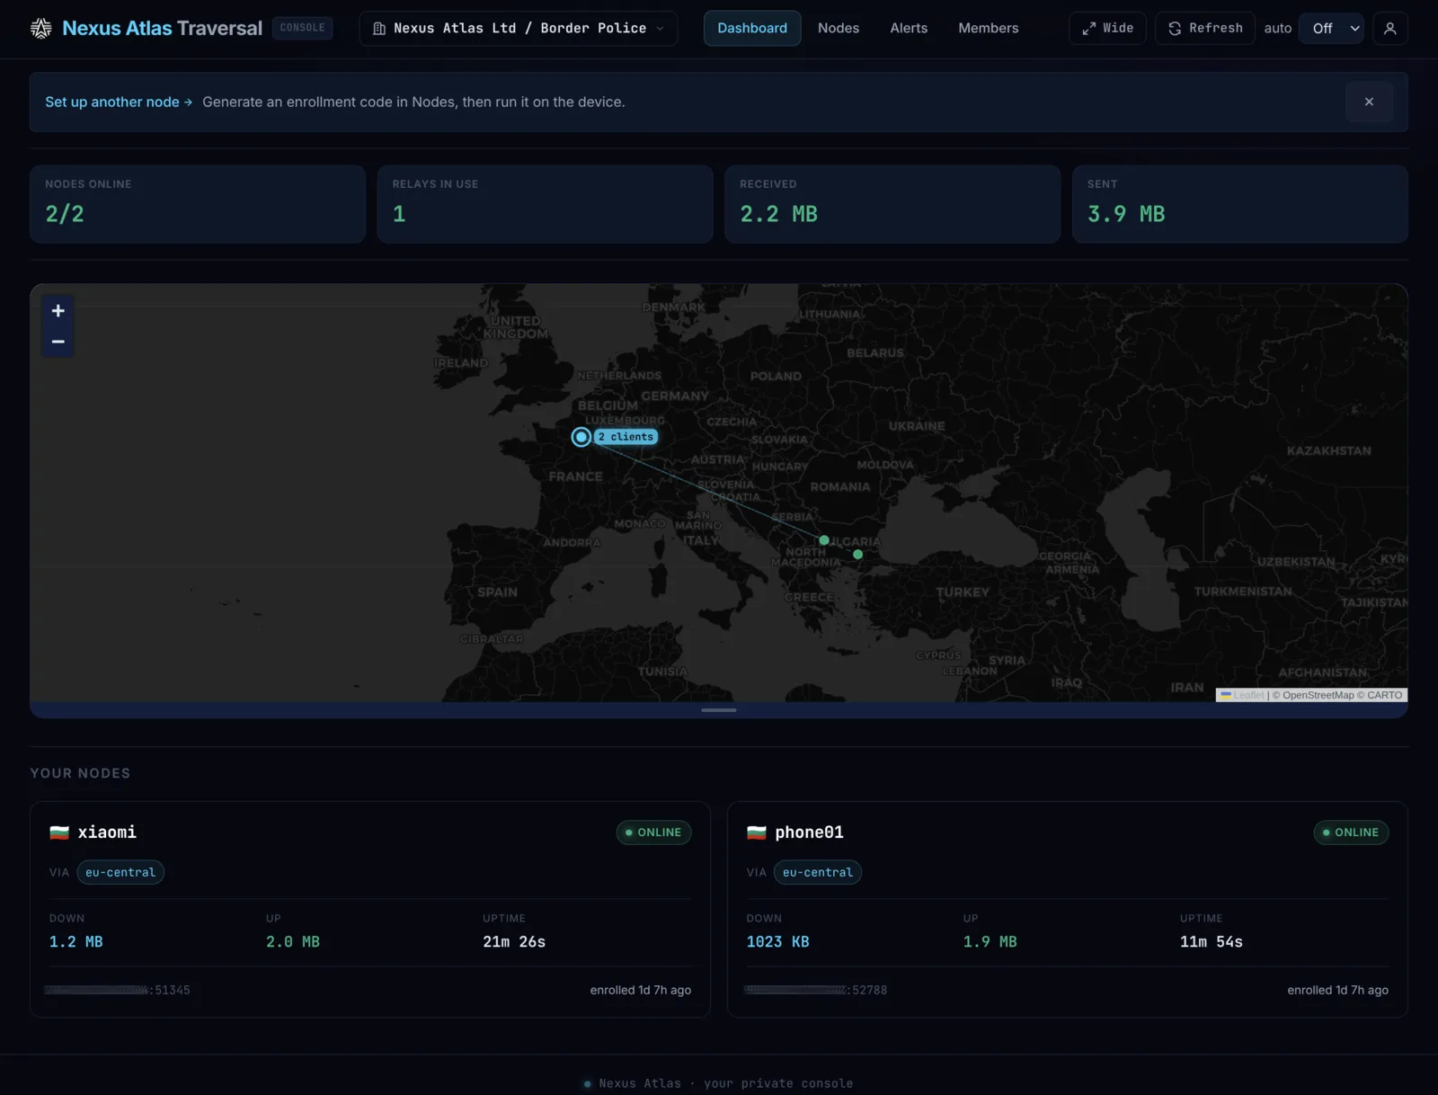Click the 2 clients map label
The height and width of the screenshot is (1095, 1438).
(x=626, y=437)
